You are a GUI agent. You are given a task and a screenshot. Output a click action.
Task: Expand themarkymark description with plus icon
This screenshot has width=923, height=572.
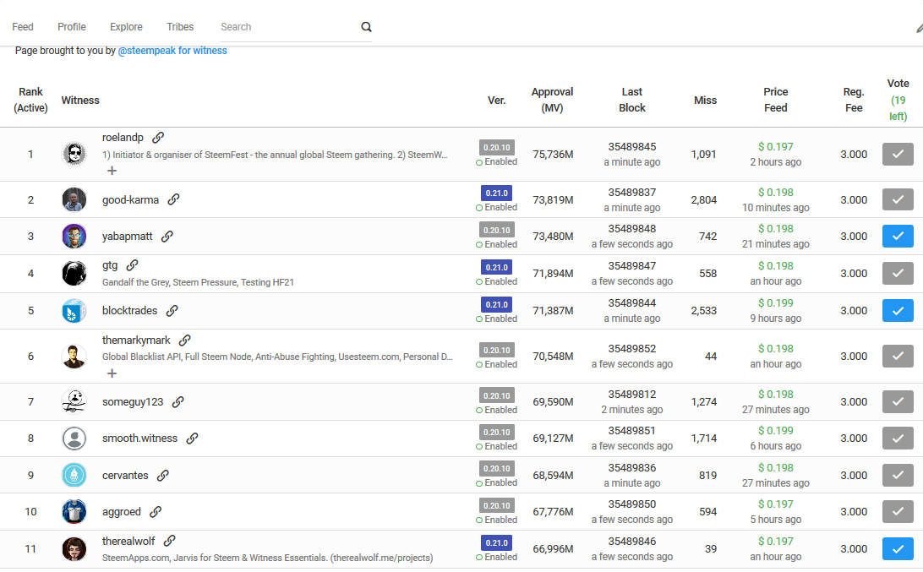pyautogui.click(x=112, y=373)
